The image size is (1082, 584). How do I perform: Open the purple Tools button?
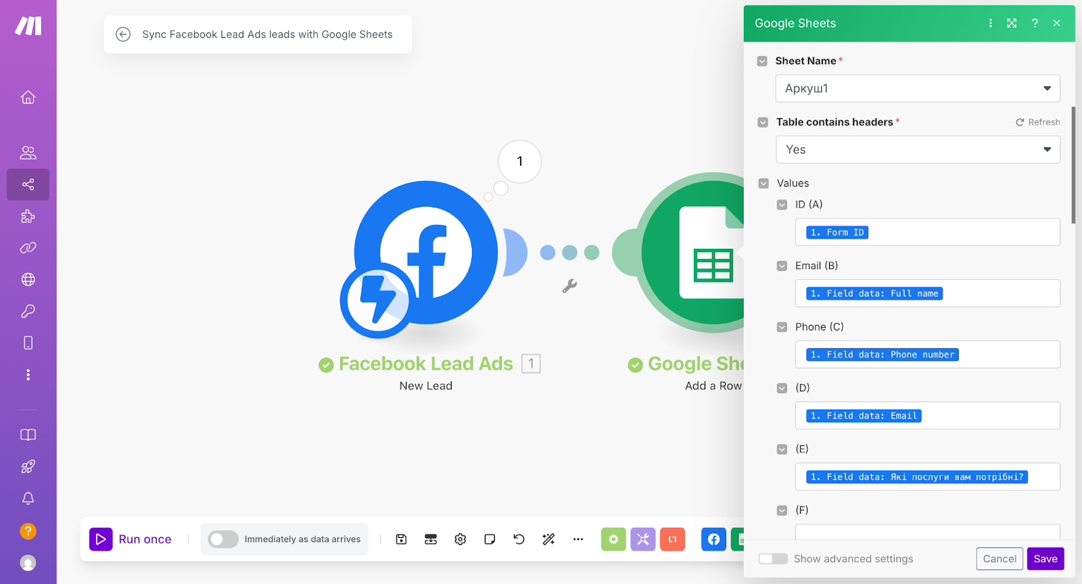(643, 539)
